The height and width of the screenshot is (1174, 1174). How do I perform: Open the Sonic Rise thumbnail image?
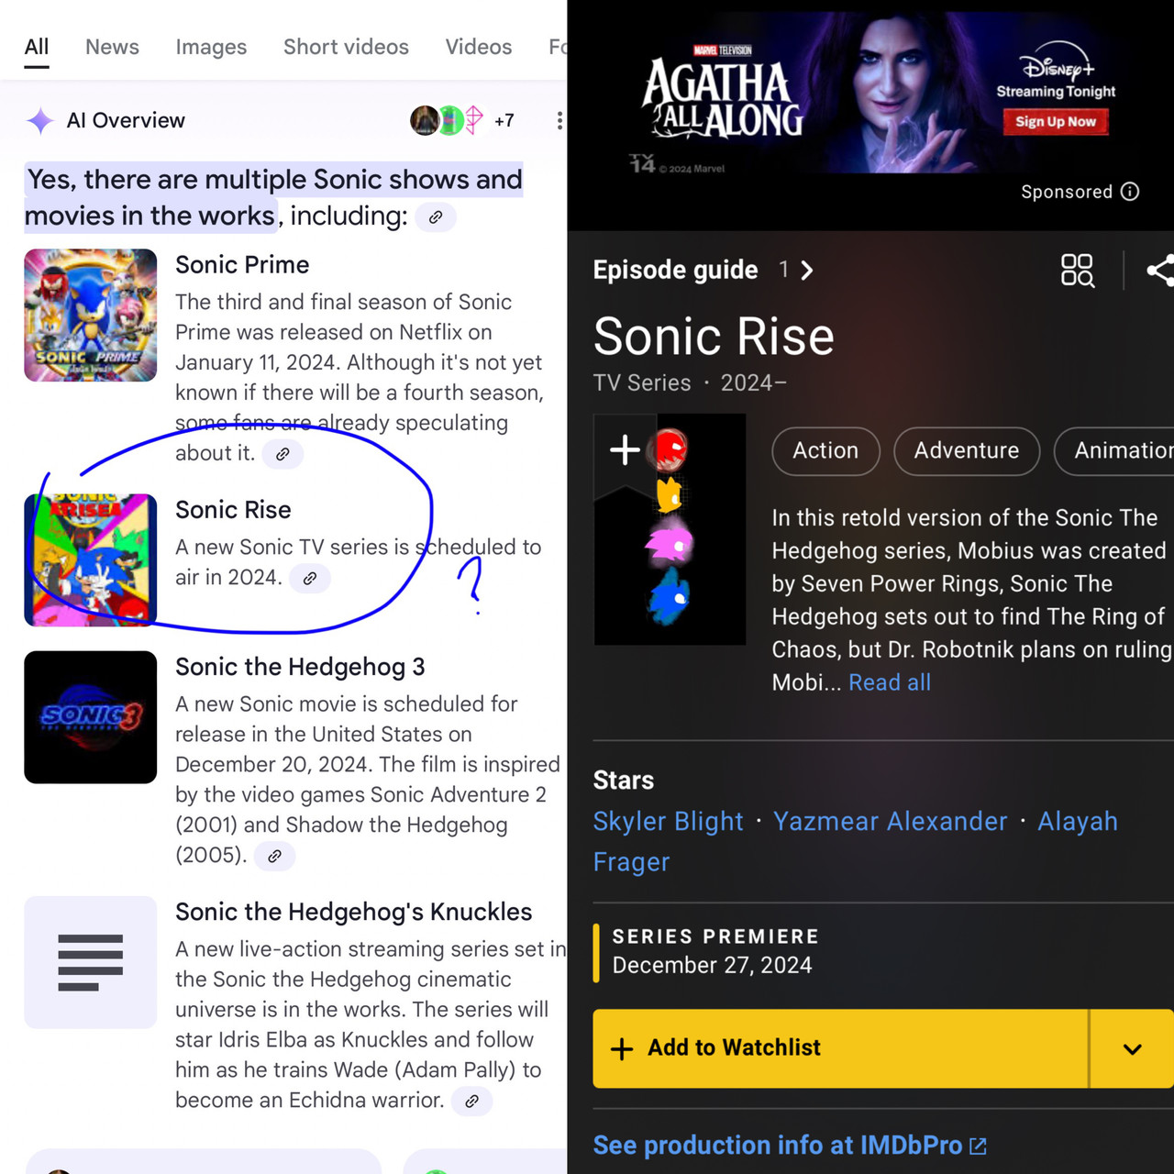[x=90, y=559]
